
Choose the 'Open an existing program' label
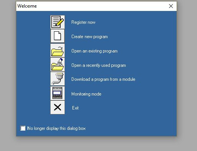(94, 51)
